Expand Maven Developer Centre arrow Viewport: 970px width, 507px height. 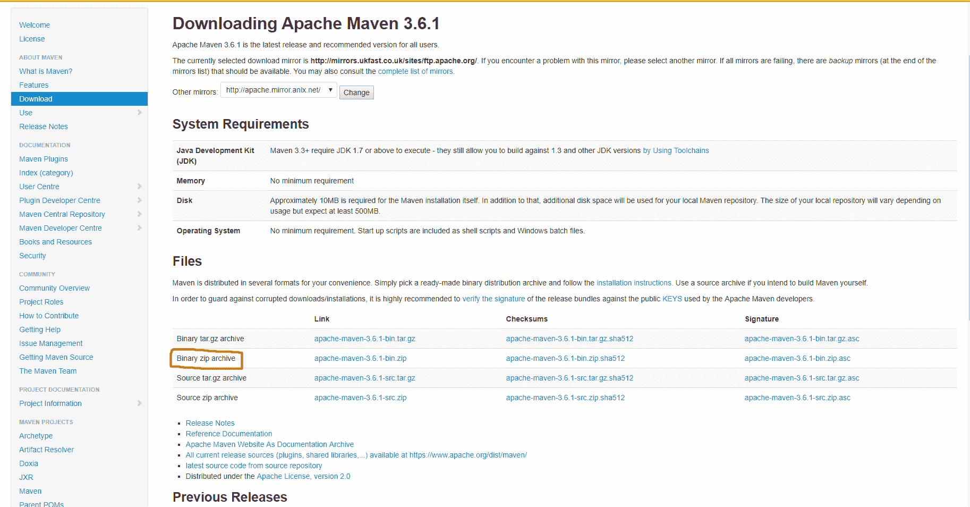139,228
